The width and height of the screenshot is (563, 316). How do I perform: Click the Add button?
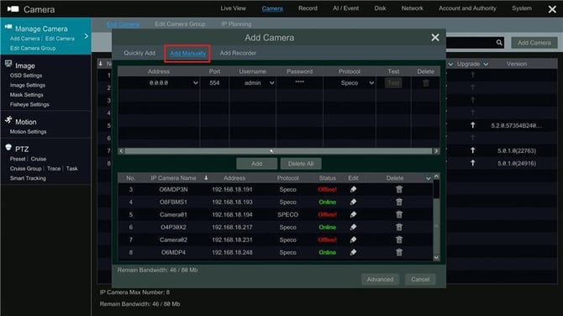256,164
